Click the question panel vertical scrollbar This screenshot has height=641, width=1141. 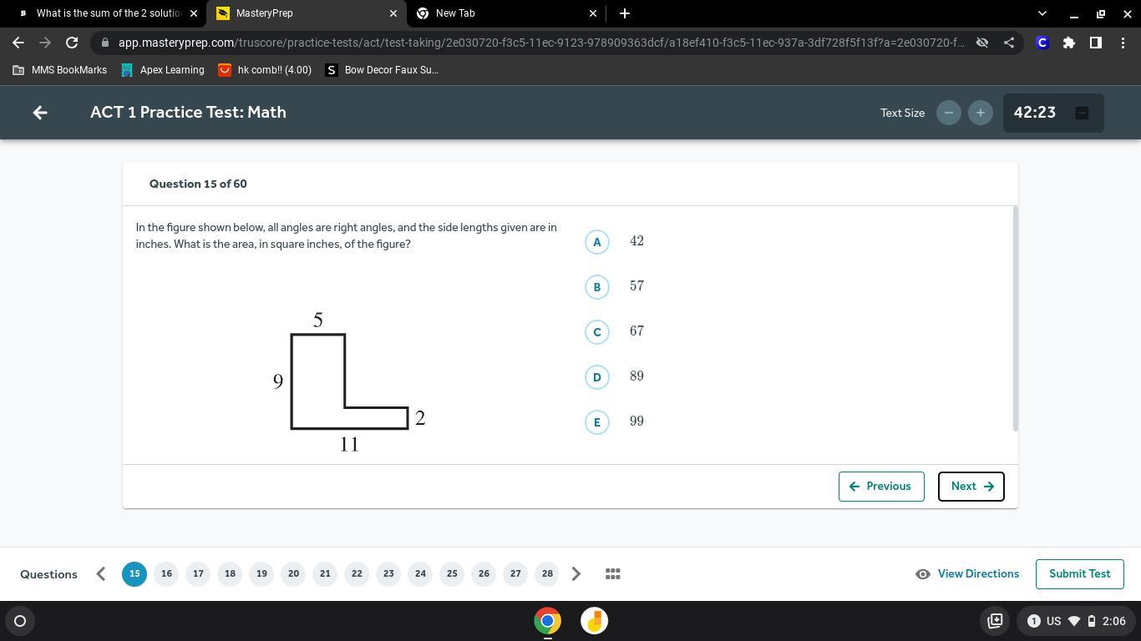(x=1015, y=317)
